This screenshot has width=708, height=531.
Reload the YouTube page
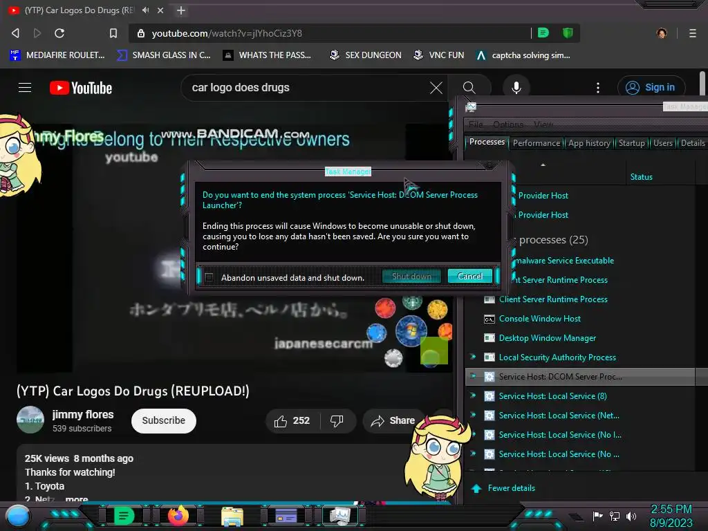click(x=59, y=33)
